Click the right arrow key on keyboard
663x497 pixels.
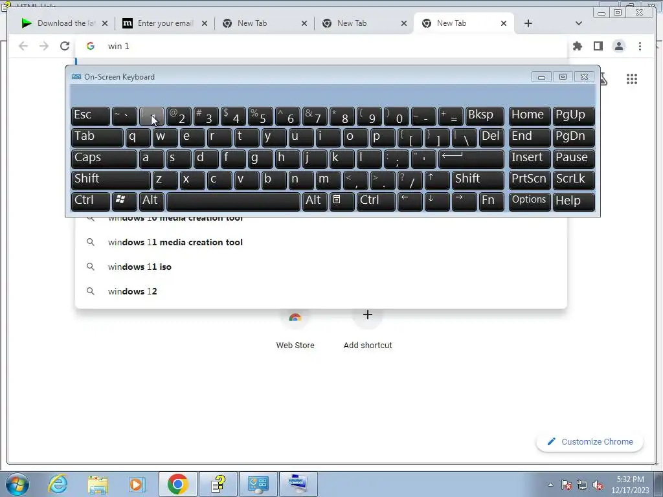point(464,201)
